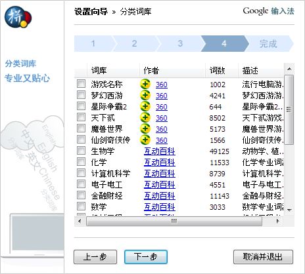Viewport: 305px width, 274px height.
Task: Enable the 梦幻西游 dictionary checkbox
Action: pyautogui.click(x=81, y=95)
